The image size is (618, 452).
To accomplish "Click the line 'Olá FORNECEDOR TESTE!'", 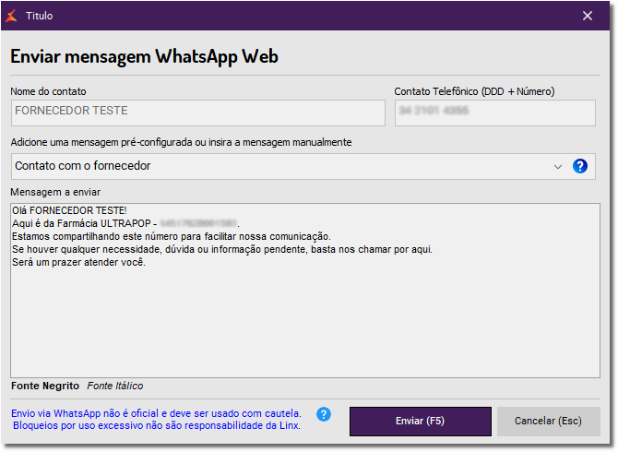I will [x=69, y=210].
